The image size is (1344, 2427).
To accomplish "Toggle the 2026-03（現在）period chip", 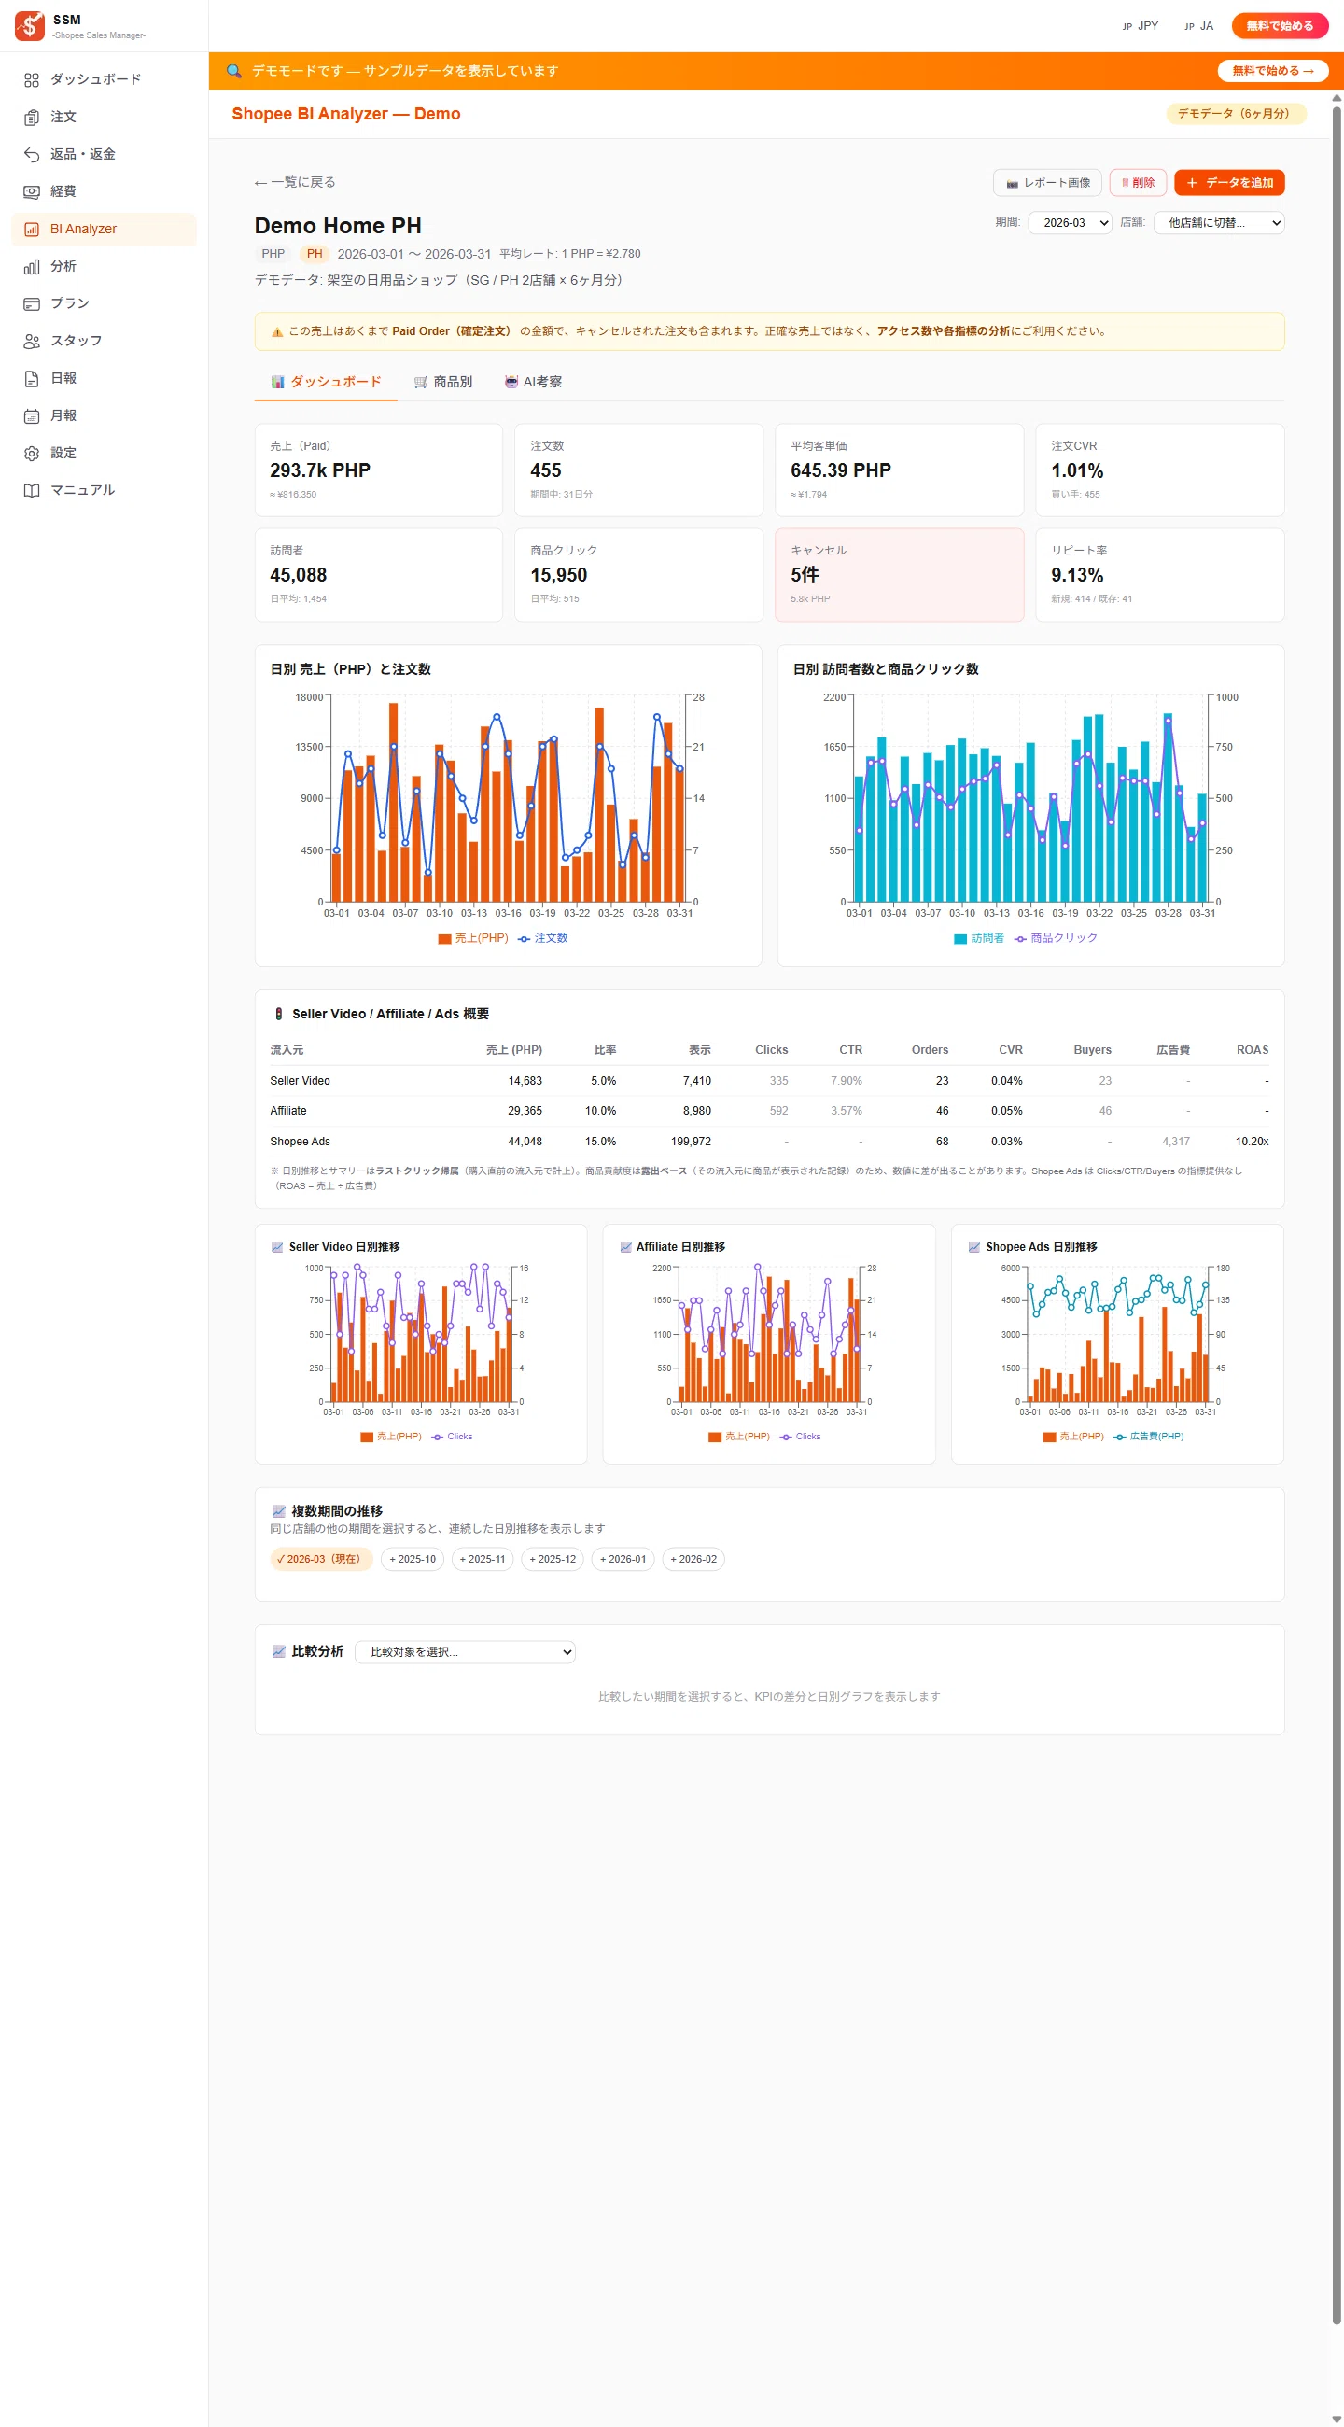I will (321, 1559).
